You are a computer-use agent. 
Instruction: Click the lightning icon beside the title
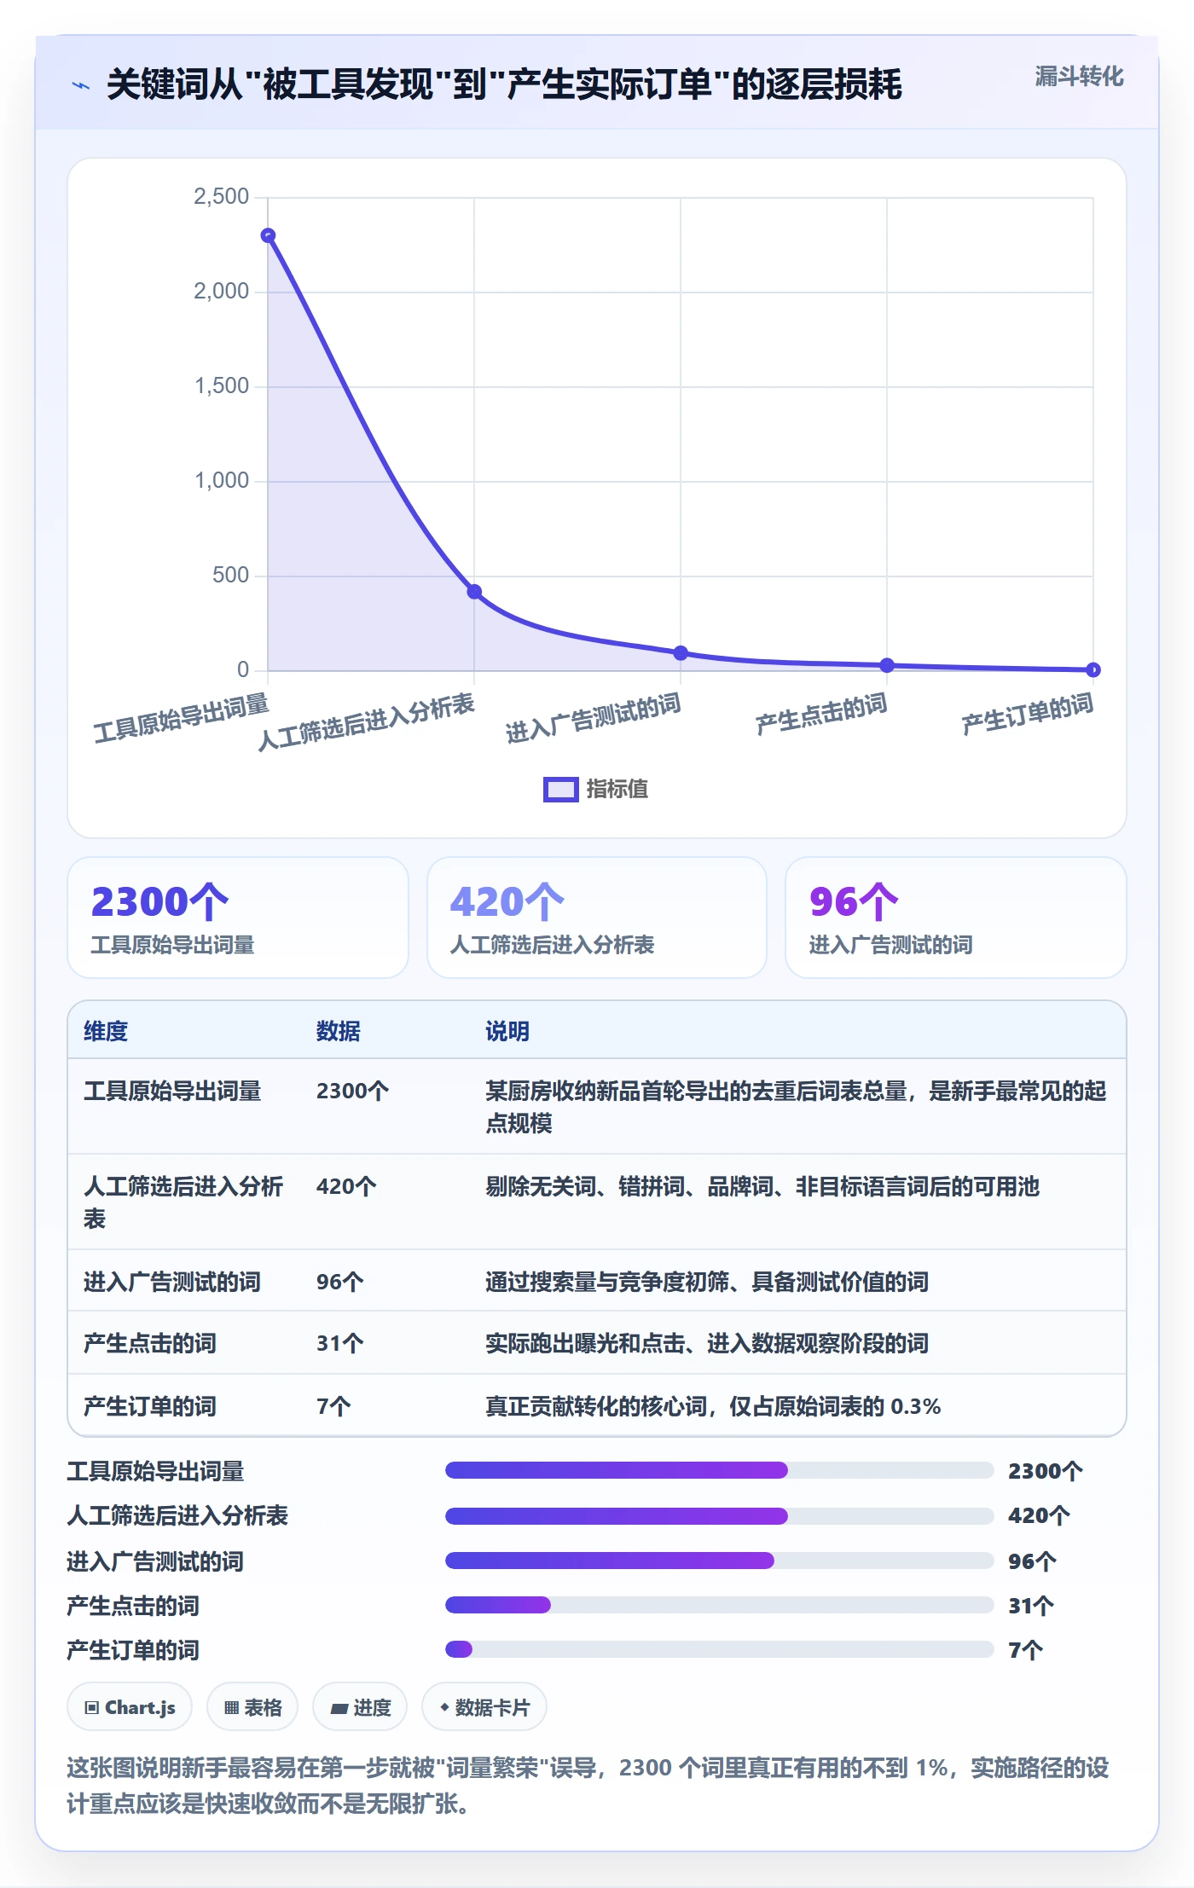(81, 85)
